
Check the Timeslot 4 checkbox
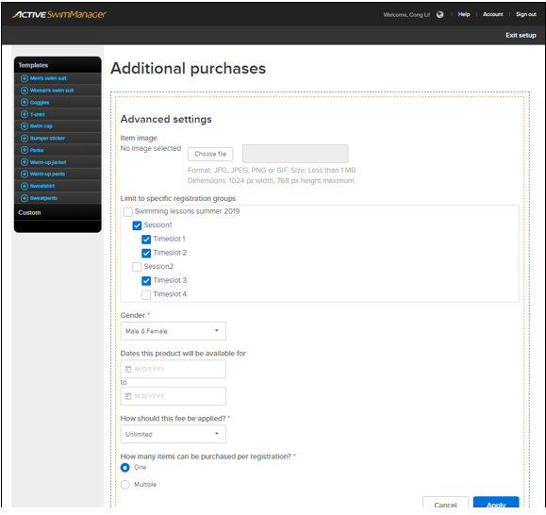[x=146, y=294]
